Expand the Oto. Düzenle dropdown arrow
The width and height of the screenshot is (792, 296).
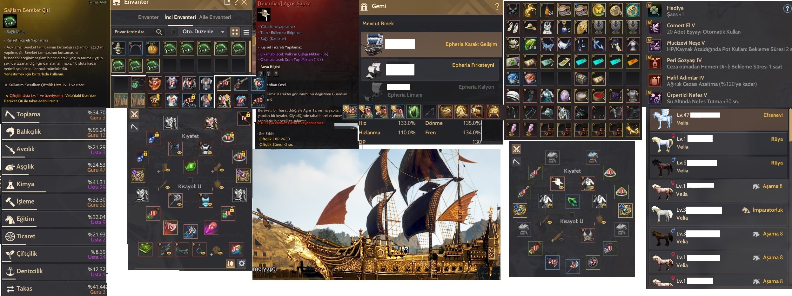tap(223, 32)
